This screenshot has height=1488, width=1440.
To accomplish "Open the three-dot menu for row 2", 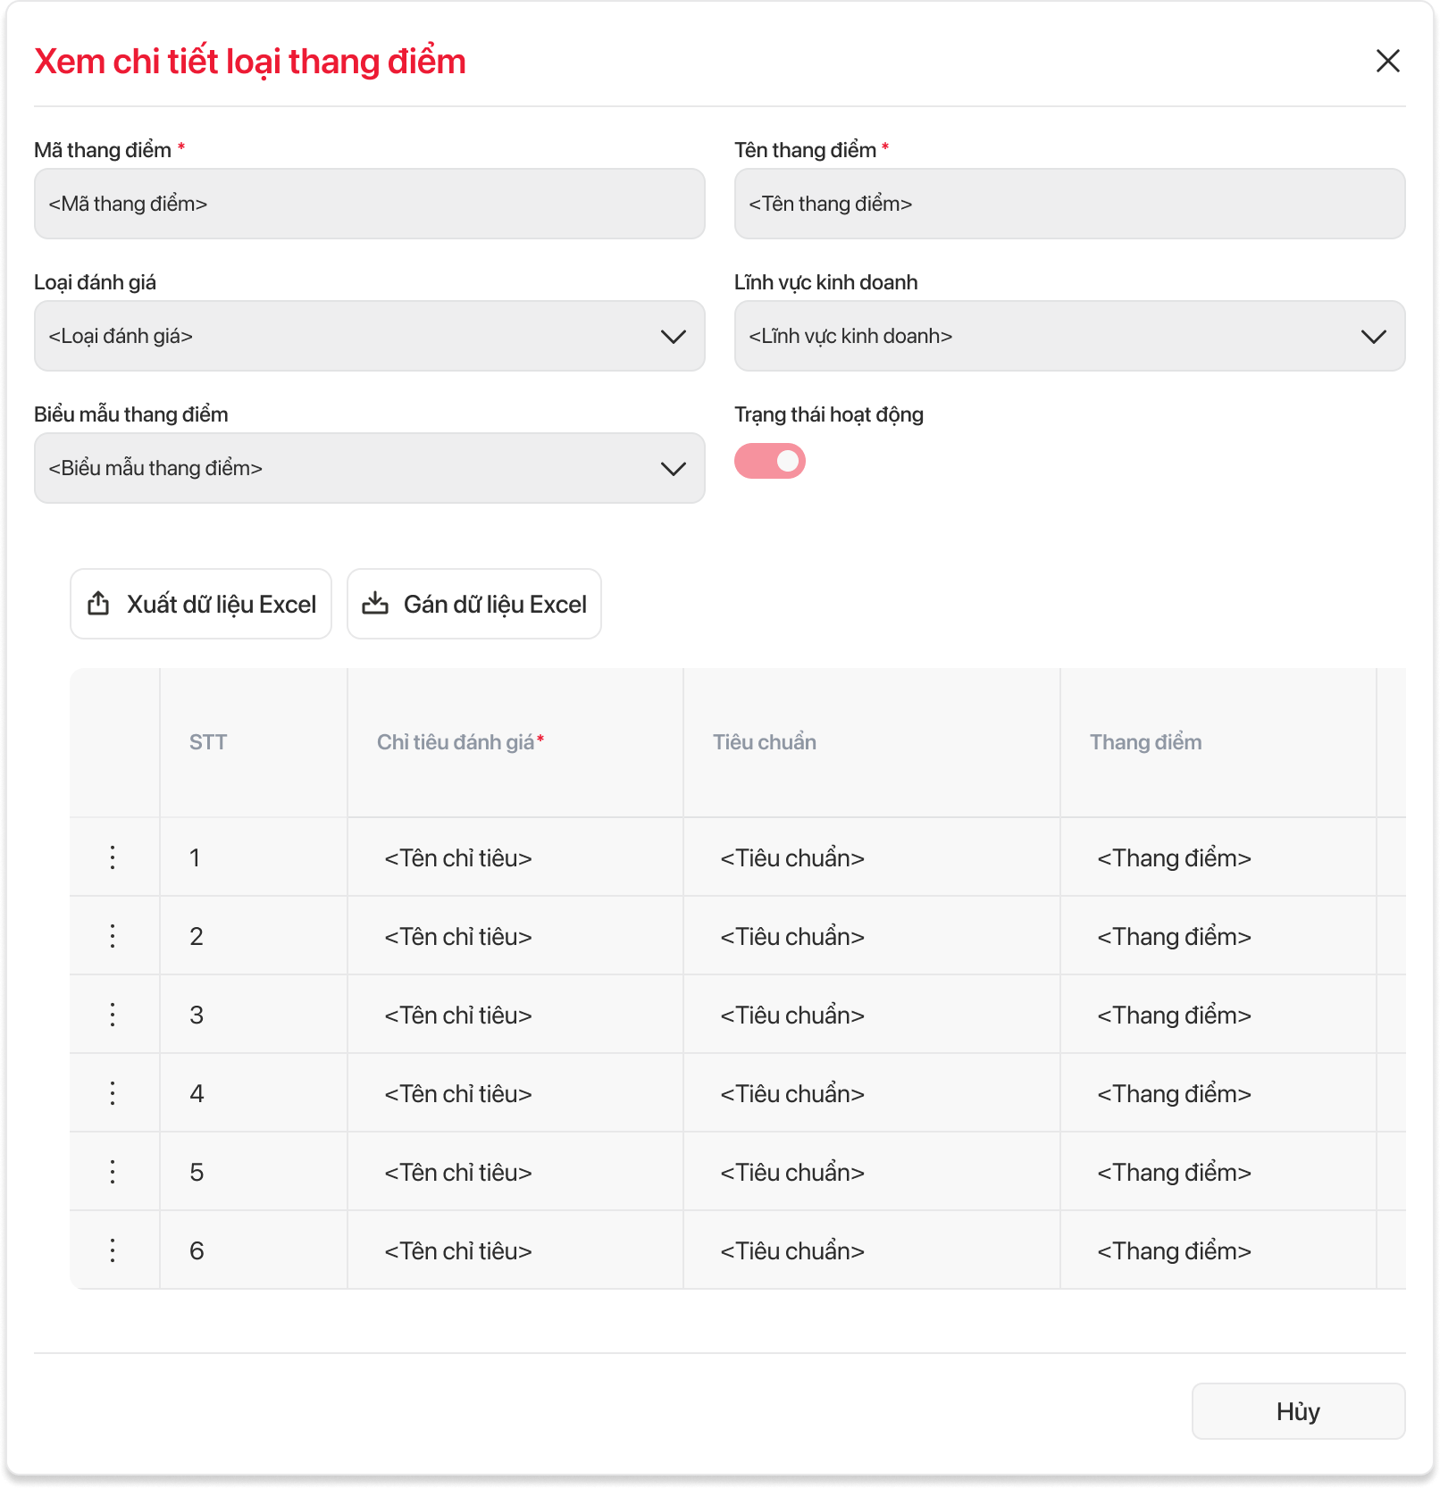I will [113, 936].
